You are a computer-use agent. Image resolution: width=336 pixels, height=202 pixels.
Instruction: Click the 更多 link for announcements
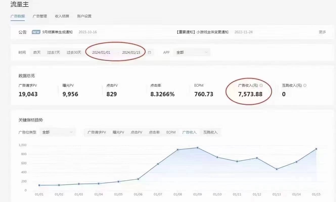pos(321,32)
